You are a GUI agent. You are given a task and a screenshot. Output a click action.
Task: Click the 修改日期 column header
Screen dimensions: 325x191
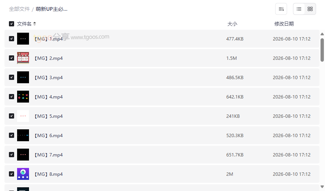284,24
